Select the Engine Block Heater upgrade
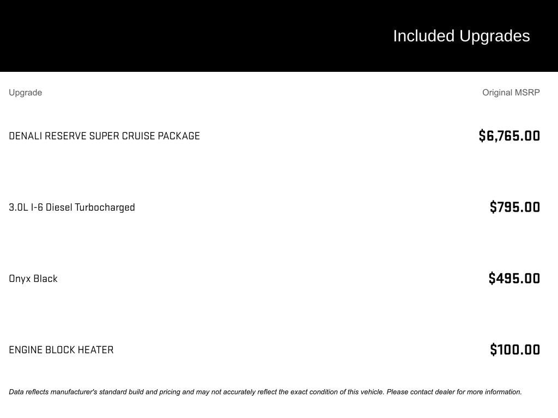The height and width of the screenshot is (418, 558). tap(61, 350)
